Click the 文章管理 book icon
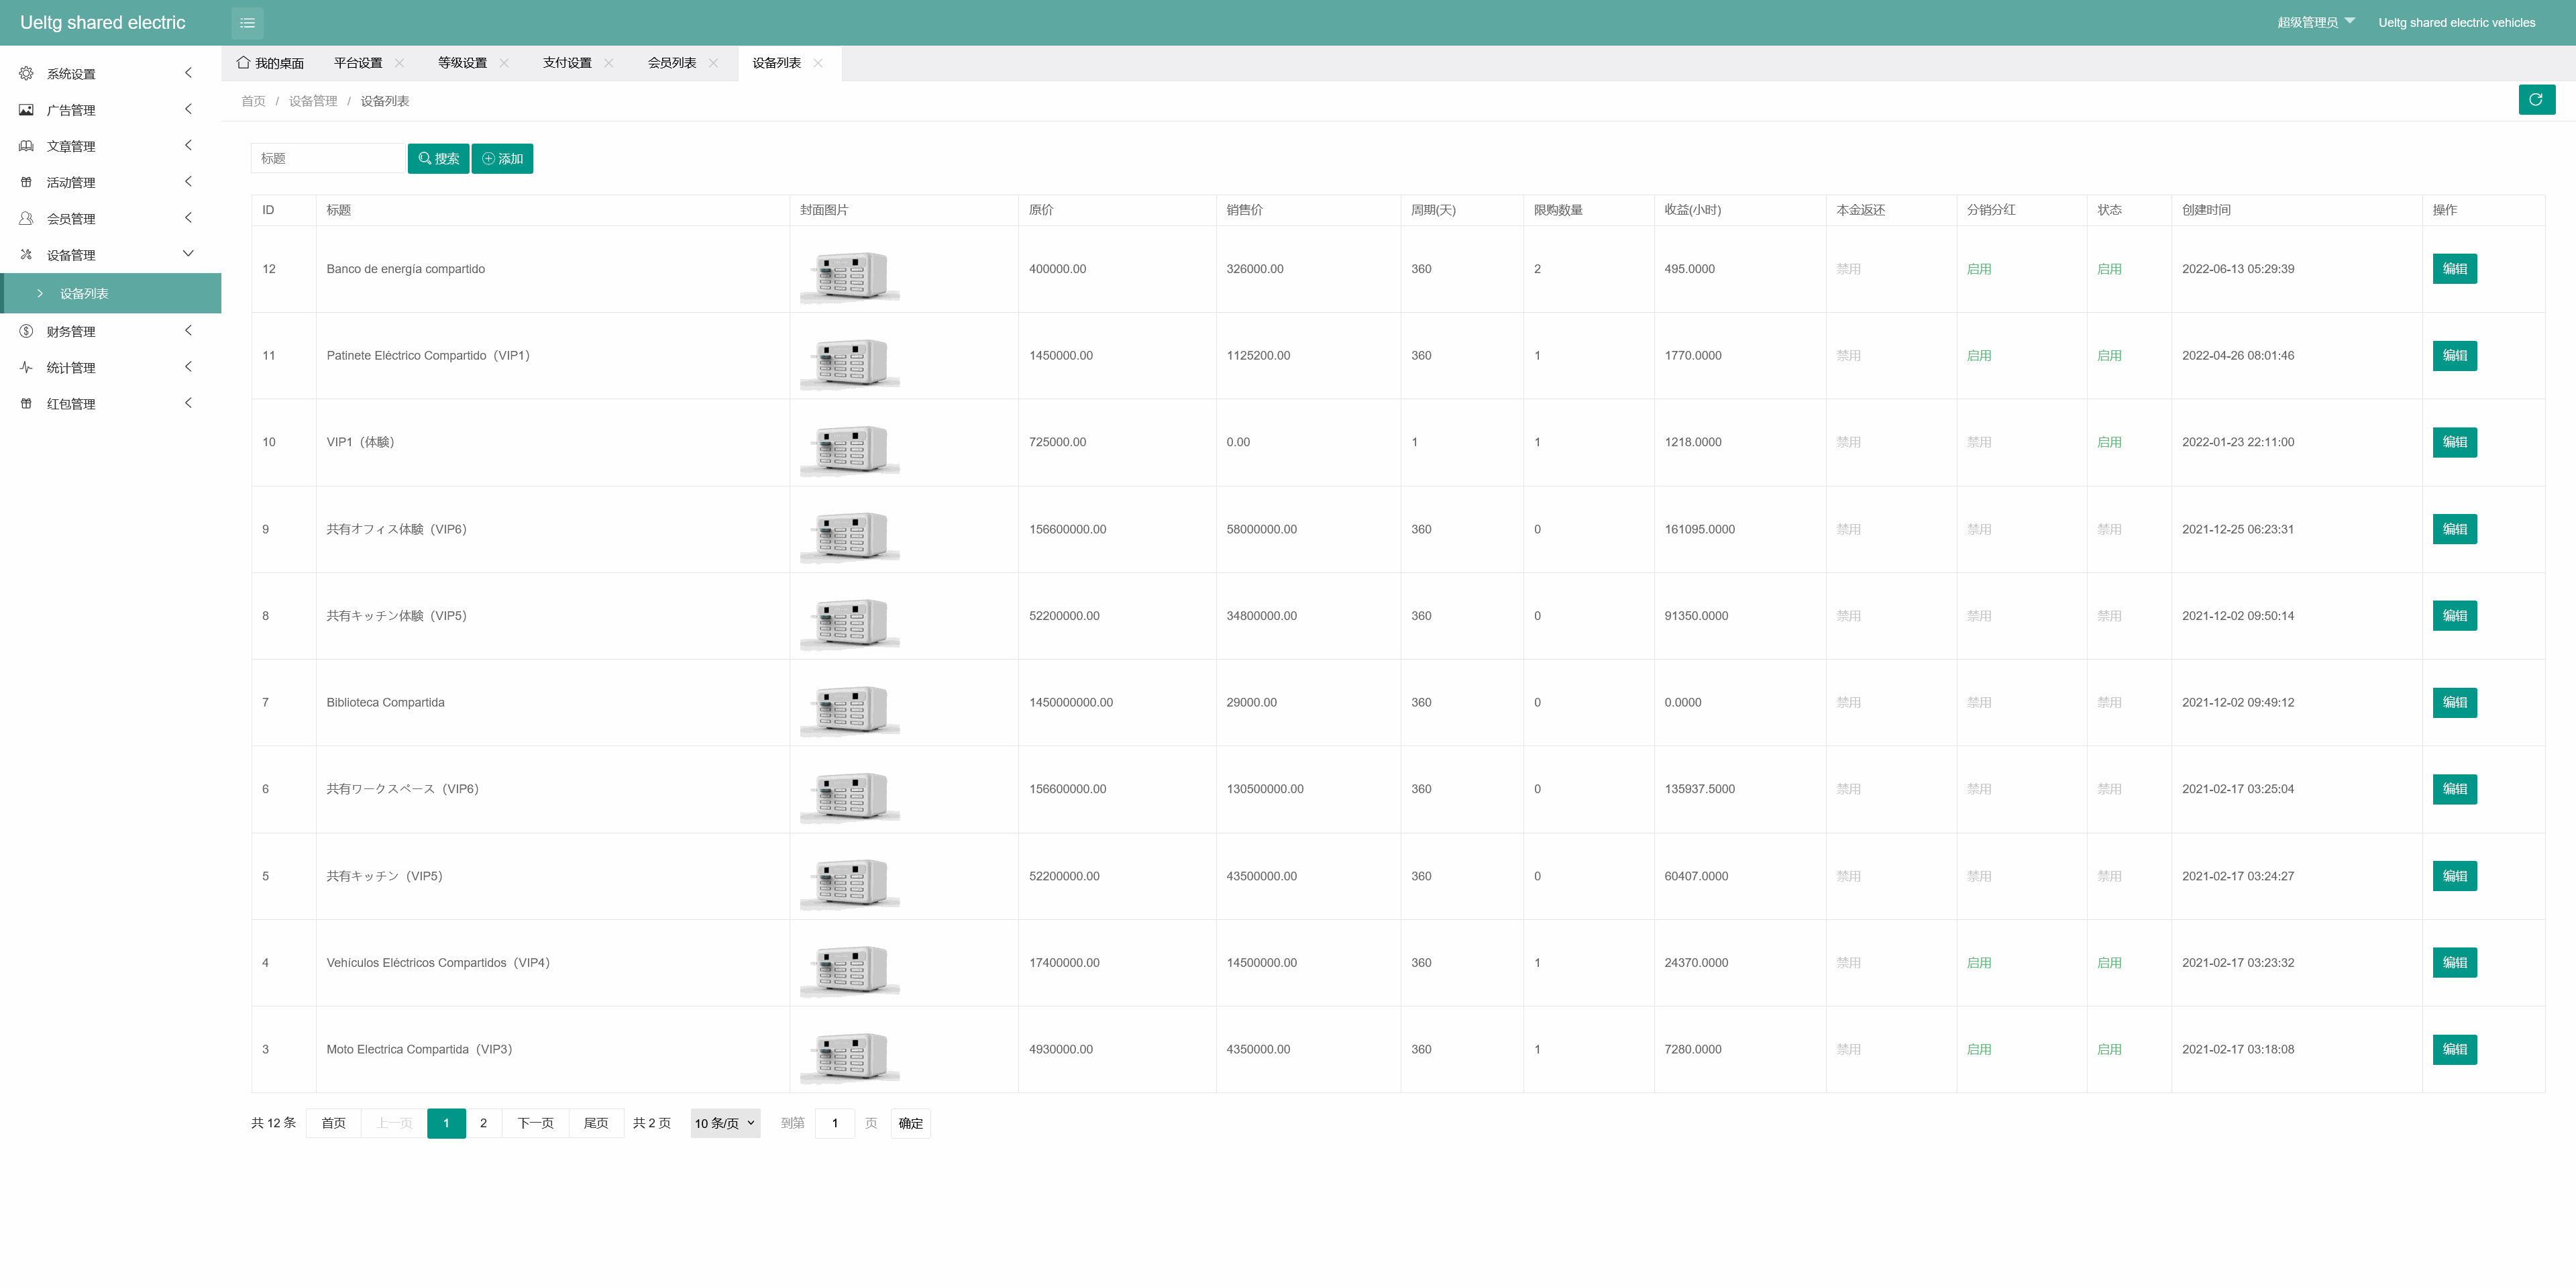Image resolution: width=2576 pixels, height=1287 pixels. 26,146
